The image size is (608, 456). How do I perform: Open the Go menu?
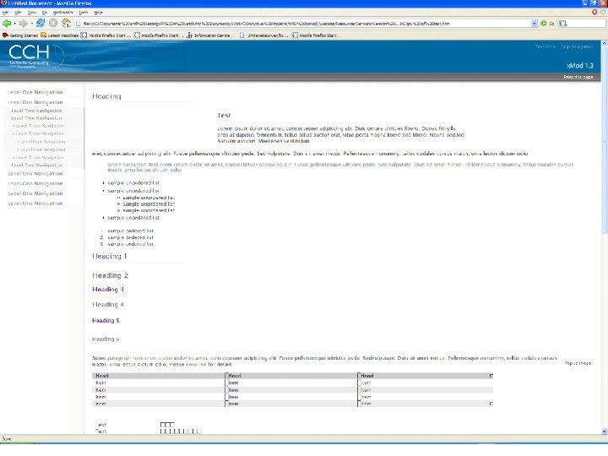[44, 13]
